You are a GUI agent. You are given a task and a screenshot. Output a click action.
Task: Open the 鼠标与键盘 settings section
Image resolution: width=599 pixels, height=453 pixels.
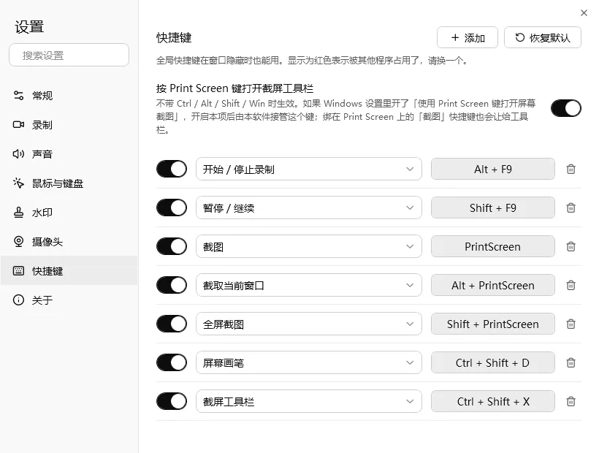tap(69, 183)
